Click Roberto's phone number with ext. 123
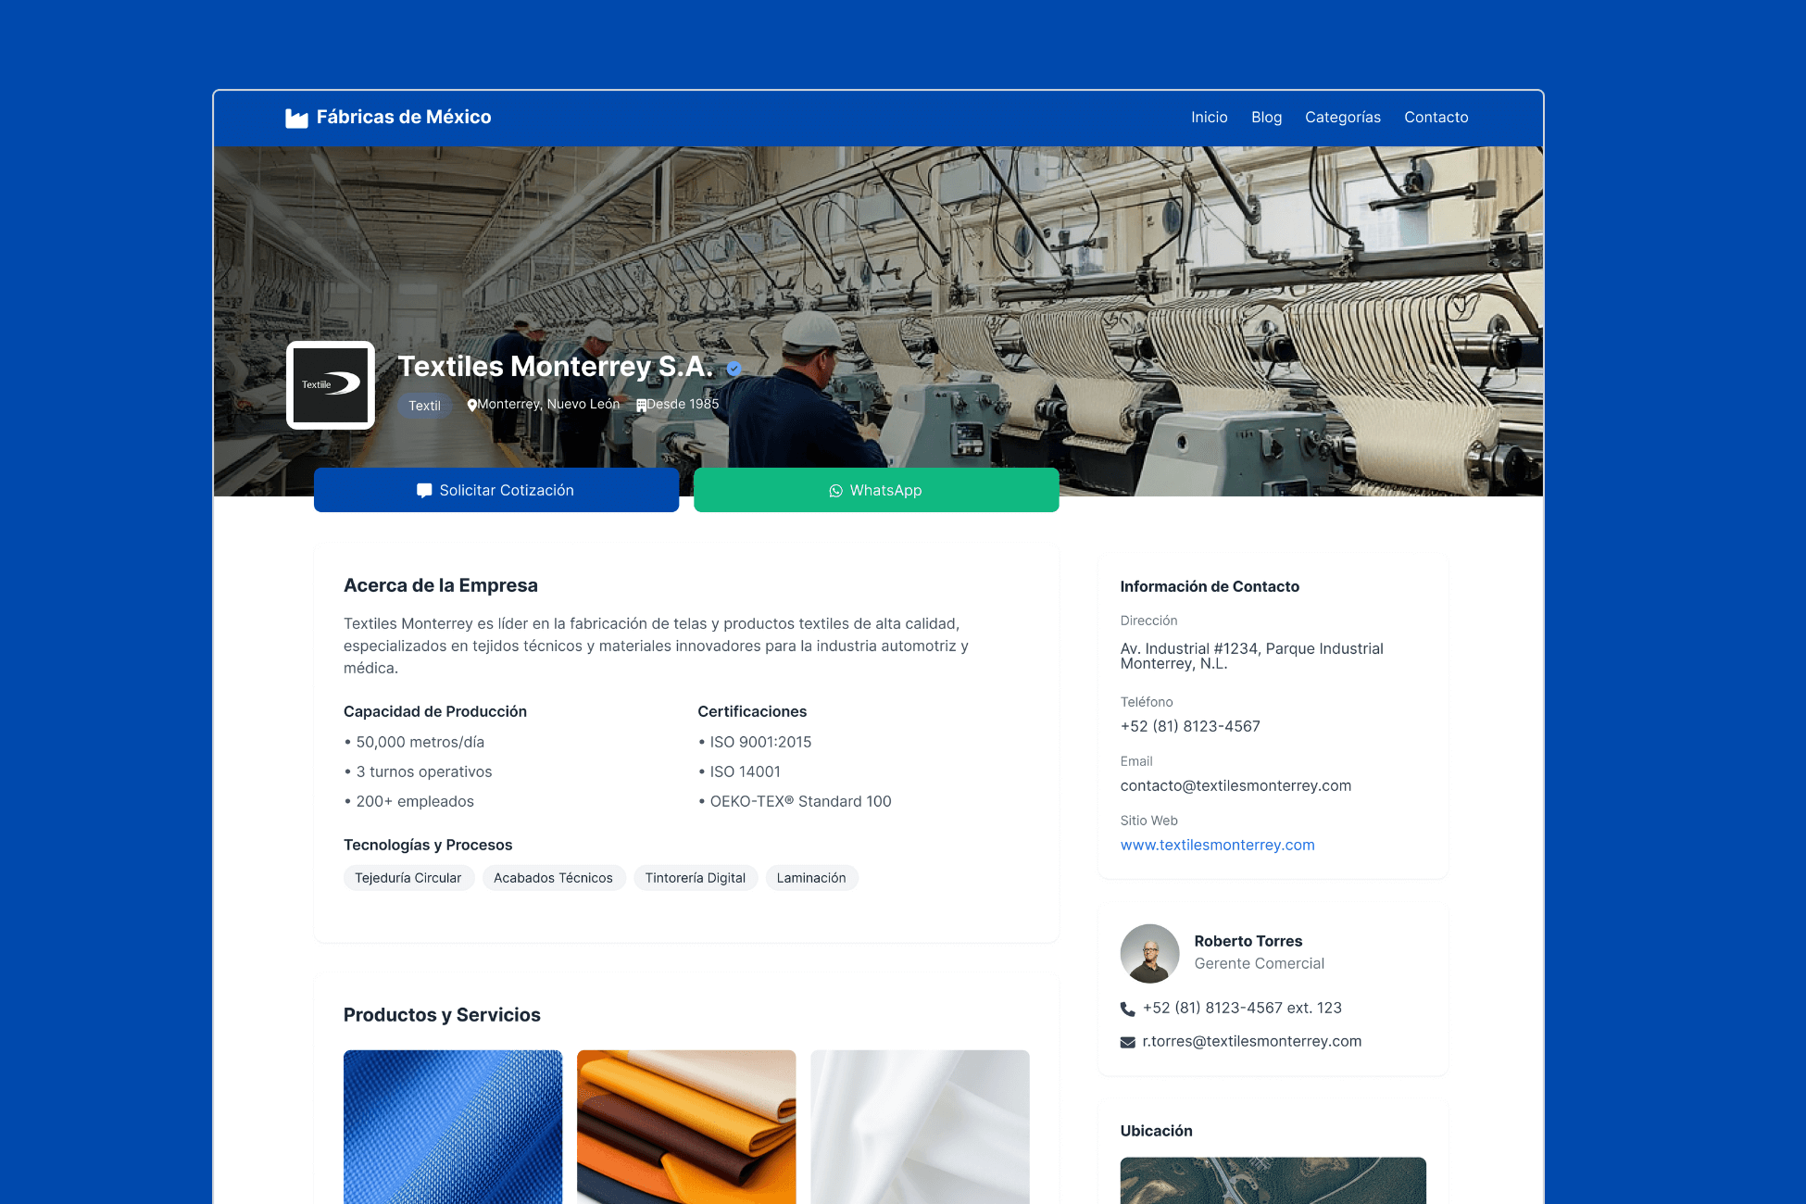The image size is (1806, 1204). 1241,1008
